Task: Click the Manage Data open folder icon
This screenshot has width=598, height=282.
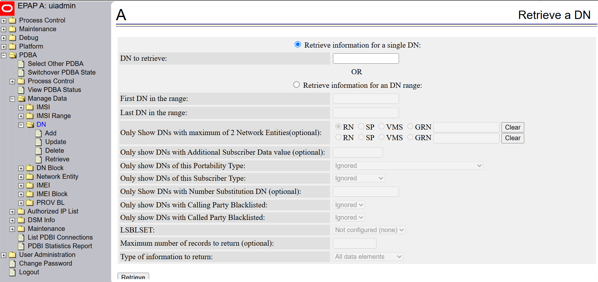Action: pyautogui.click(x=21, y=98)
